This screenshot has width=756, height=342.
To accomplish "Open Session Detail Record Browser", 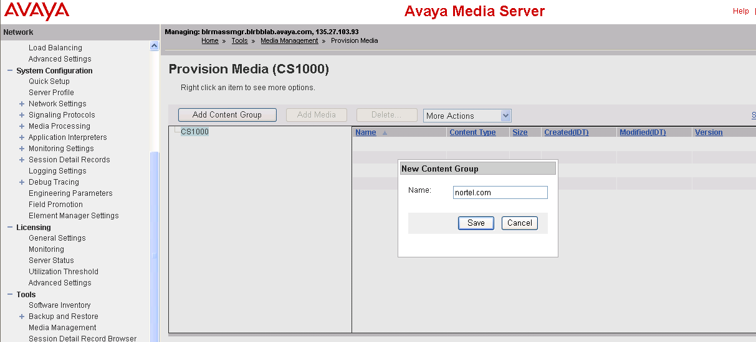I will click(82, 339).
